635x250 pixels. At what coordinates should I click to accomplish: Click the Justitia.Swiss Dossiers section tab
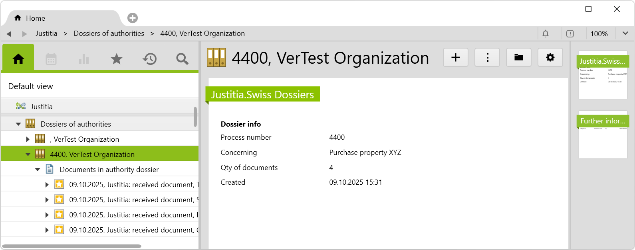(262, 95)
